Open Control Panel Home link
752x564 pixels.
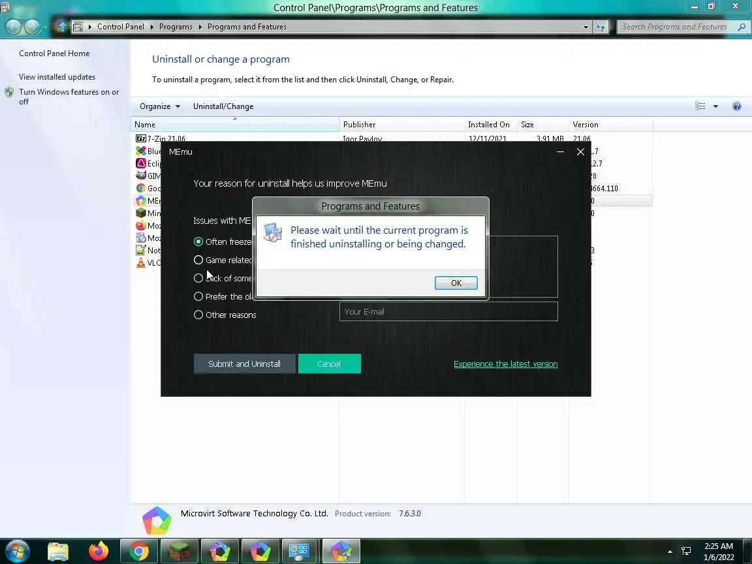pos(54,54)
